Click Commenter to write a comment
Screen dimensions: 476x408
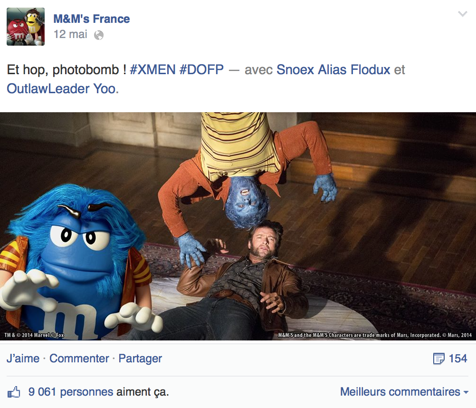(x=79, y=359)
